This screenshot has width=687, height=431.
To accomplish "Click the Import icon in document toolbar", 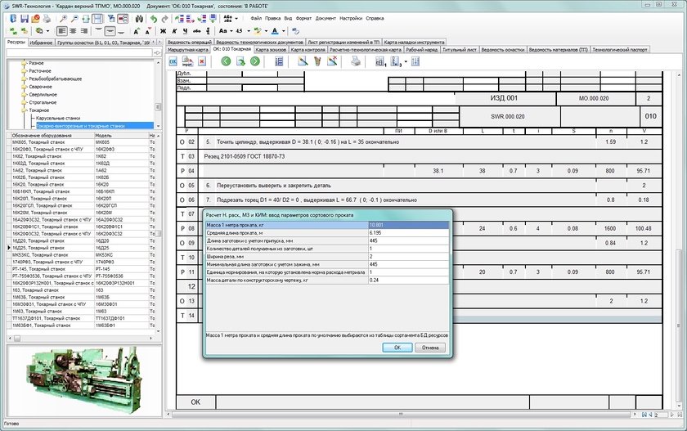I will (x=187, y=61).
